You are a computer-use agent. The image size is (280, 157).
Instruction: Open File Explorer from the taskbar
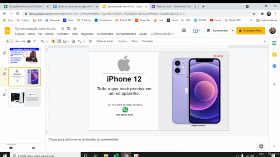tap(106, 155)
